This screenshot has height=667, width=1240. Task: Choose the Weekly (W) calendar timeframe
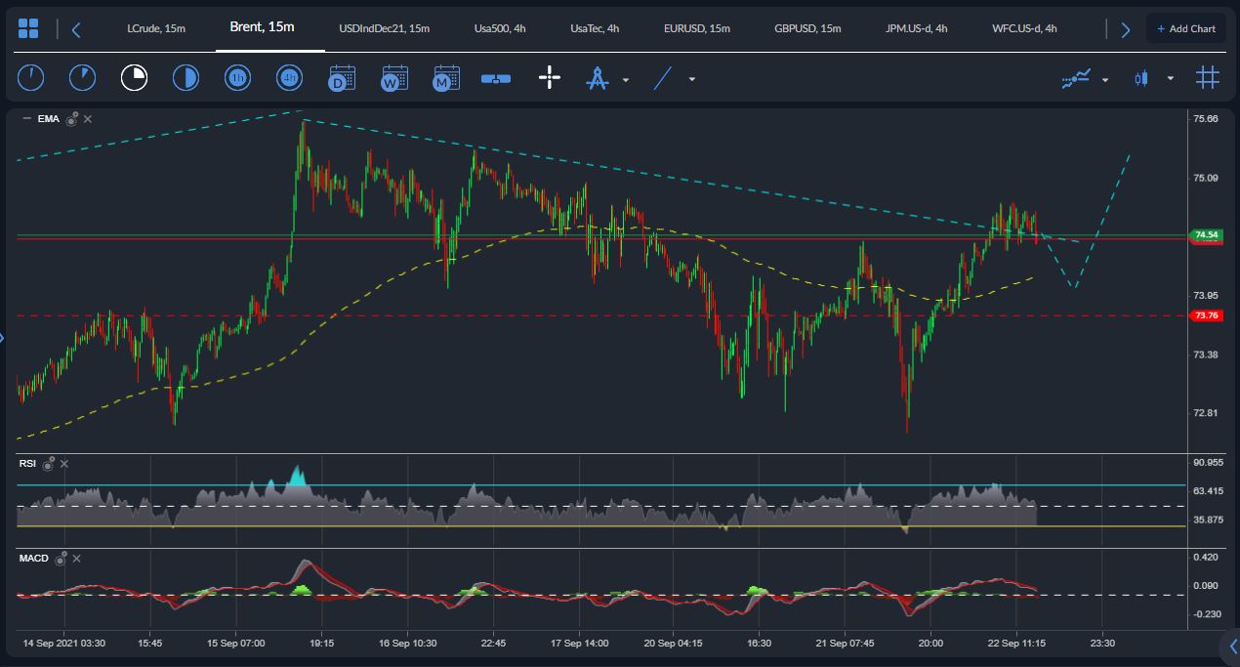point(393,78)
